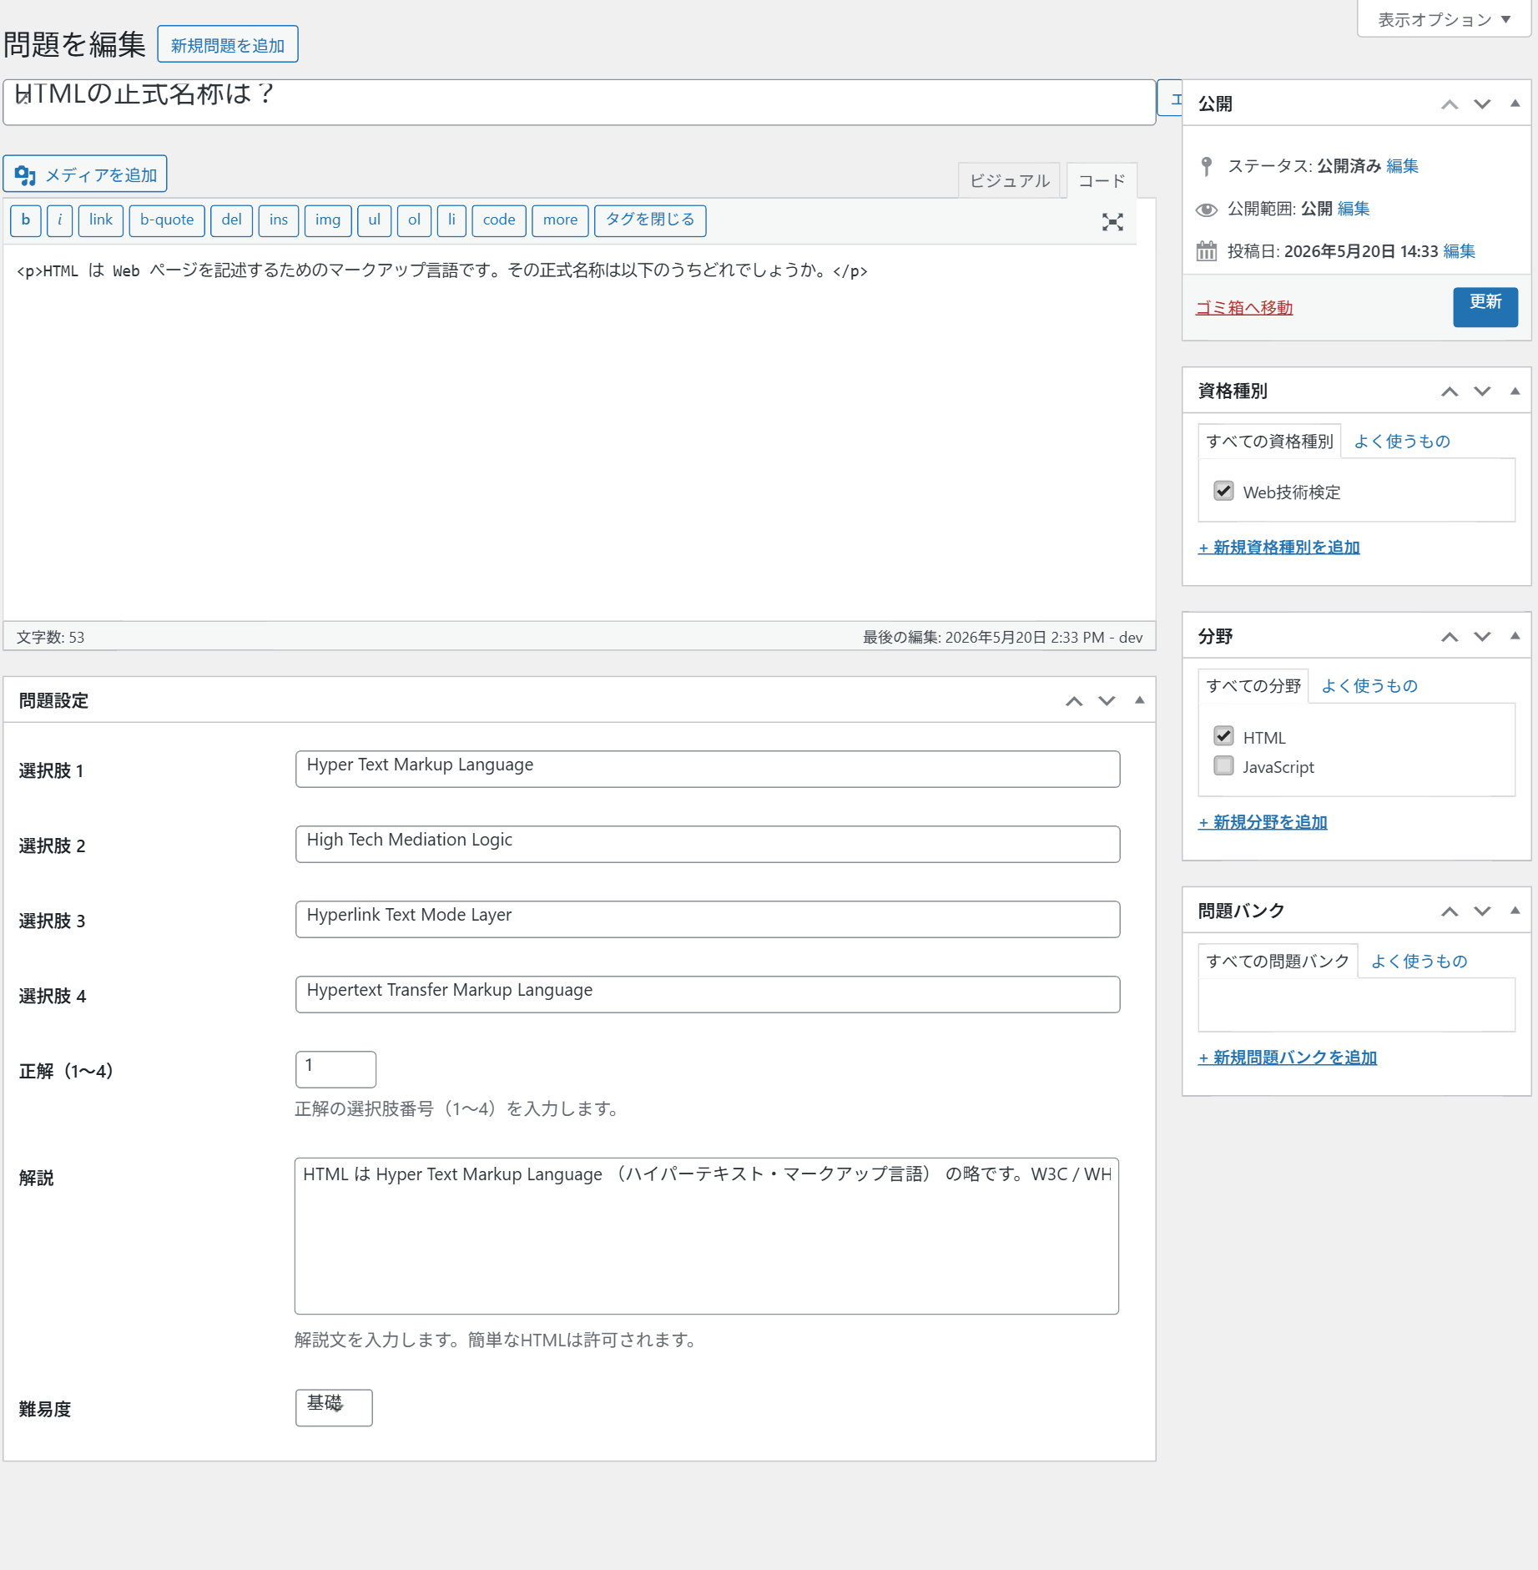Select よく使うもの tab in 分野
The width and height of the screenshot is (1538, 1570).
1369,685
